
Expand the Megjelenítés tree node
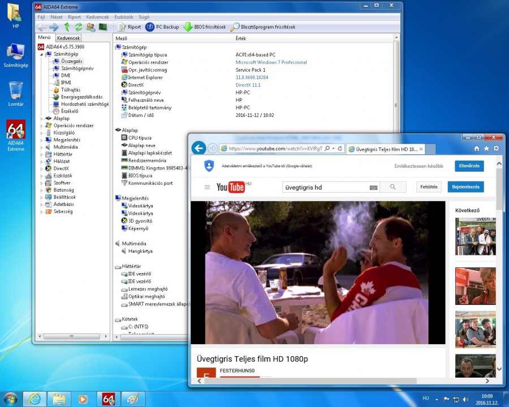[x=41, y=140]
